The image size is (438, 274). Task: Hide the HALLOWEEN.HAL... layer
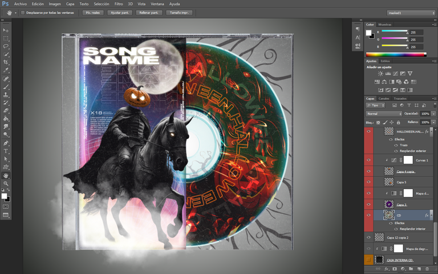(x=369, y=131)
